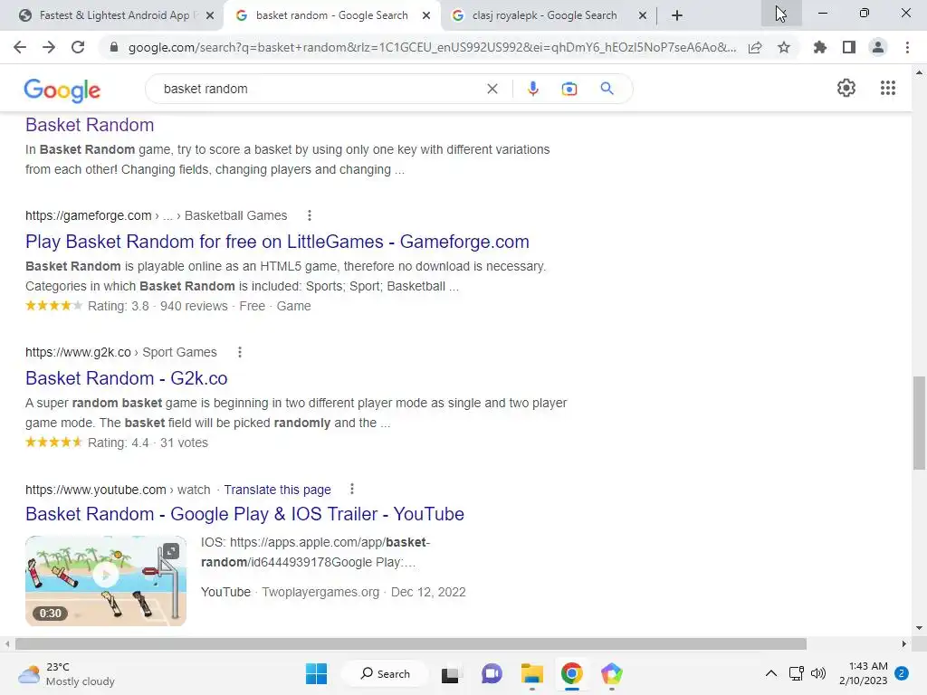This screenshot has height=695, width=927.
Task: Open the volume control in system tray
Action: 818,673
